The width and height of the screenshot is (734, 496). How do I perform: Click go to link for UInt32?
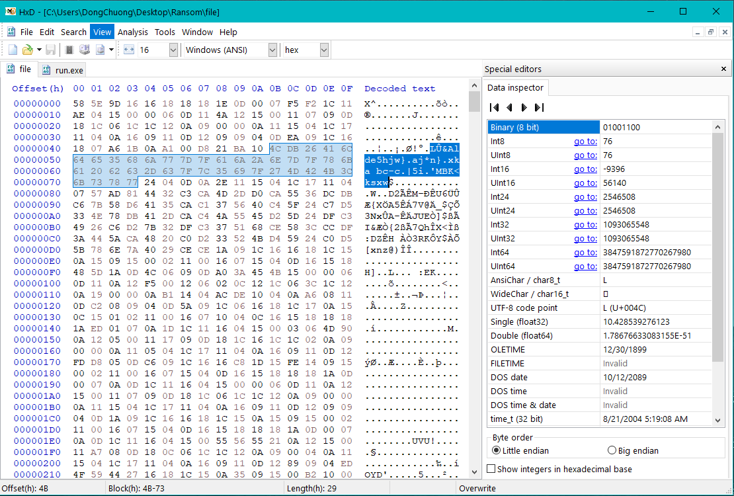coord(585,238)
